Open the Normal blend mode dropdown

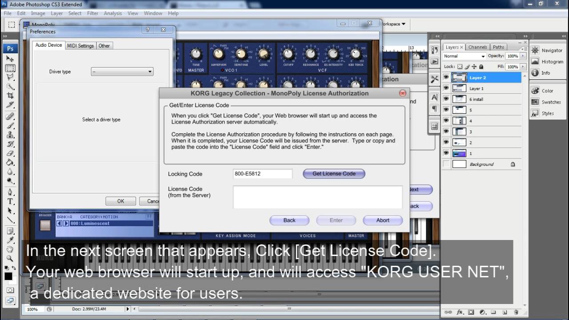465,56
